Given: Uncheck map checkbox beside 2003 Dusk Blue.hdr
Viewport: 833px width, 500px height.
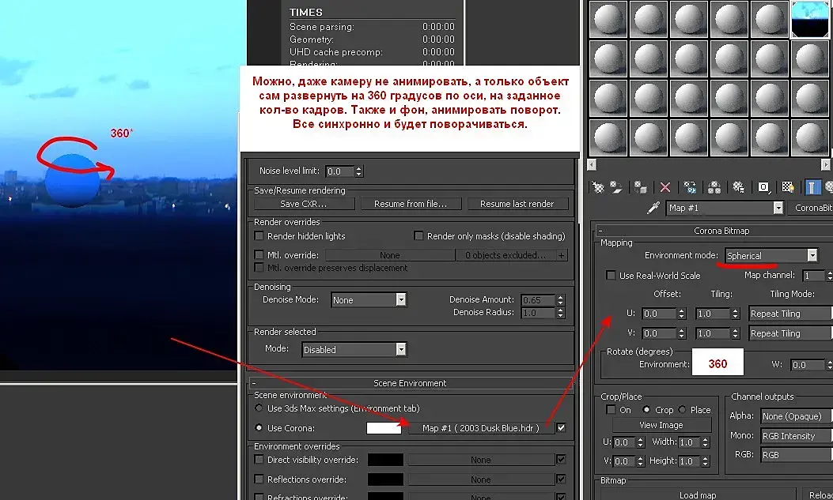Looking at the screenshot, I should [x=561, y=427].
